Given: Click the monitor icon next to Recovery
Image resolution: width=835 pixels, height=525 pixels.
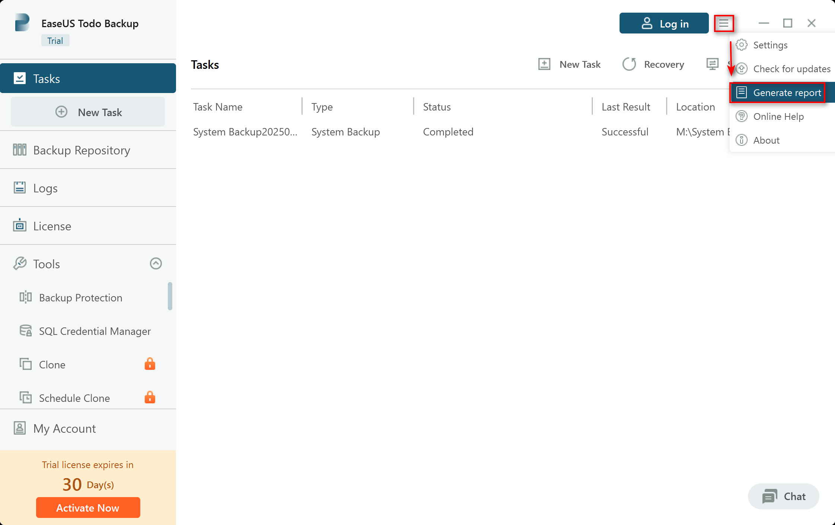Looking at the screenshot, I should pyautogui.click(x=712, y=64).
